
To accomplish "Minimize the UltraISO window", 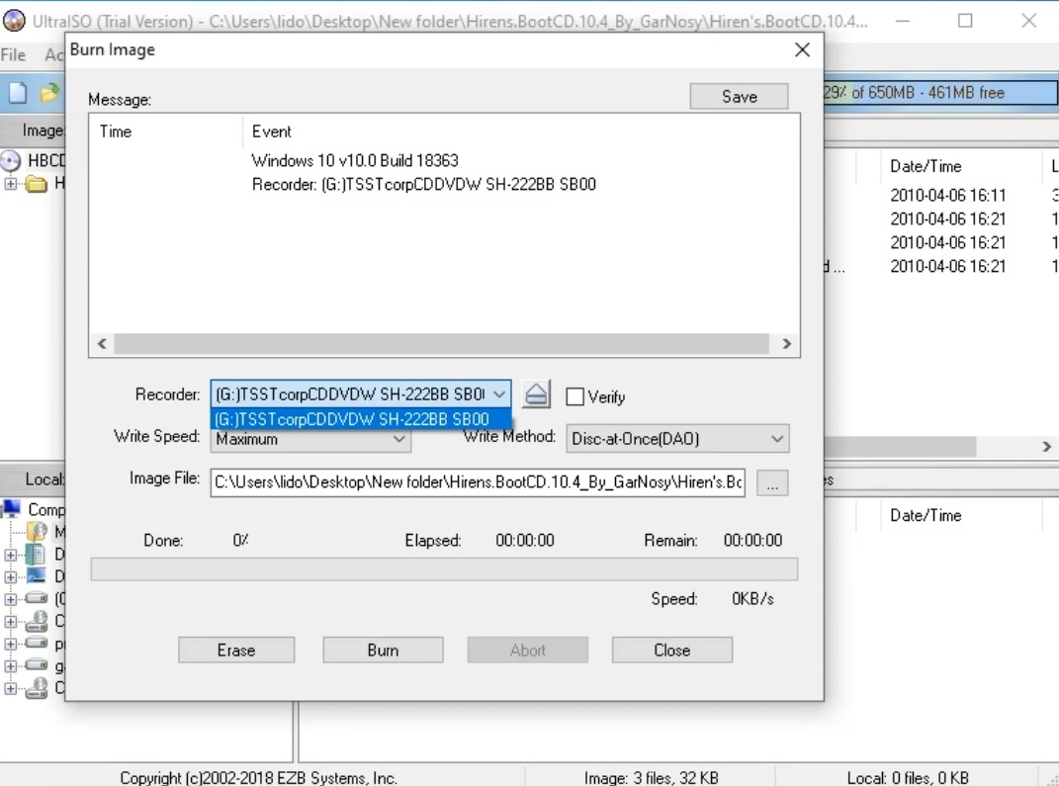I will pos(903,21).
